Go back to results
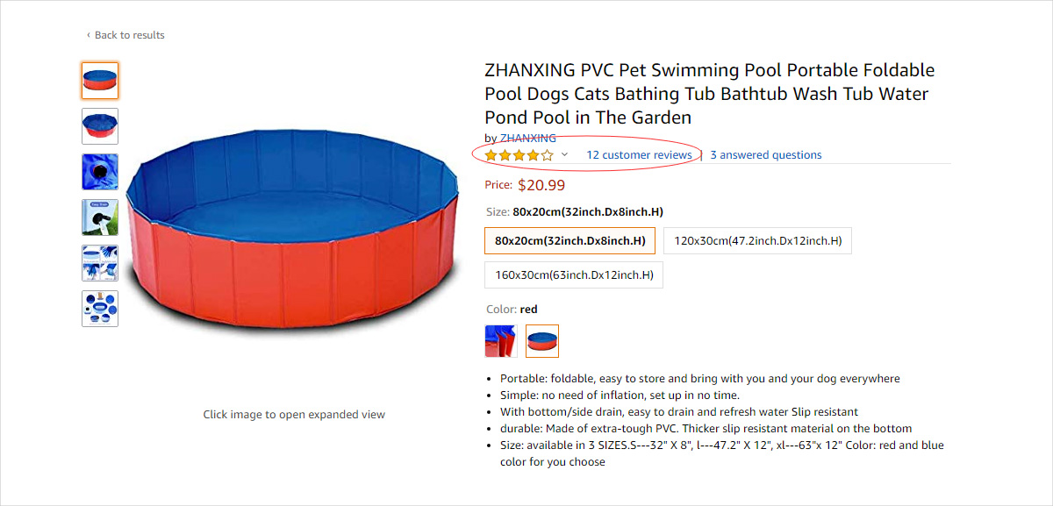This screenshot has height=506, width=1053. [129, 35]
